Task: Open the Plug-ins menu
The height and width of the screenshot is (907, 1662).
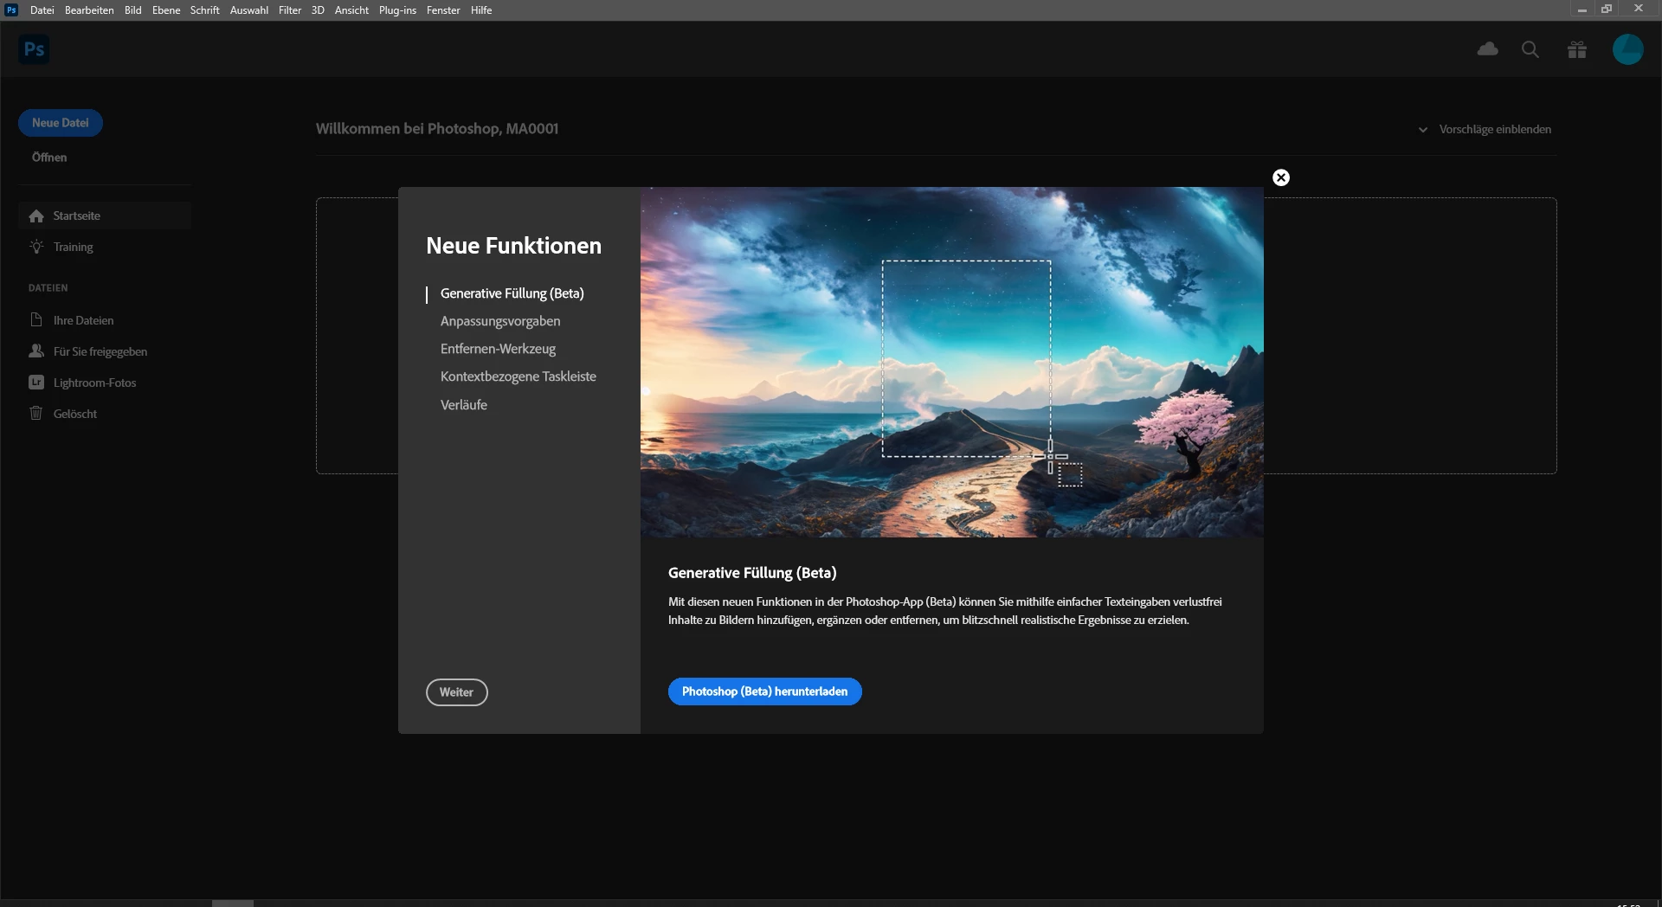Action: (x=397, y=10)
